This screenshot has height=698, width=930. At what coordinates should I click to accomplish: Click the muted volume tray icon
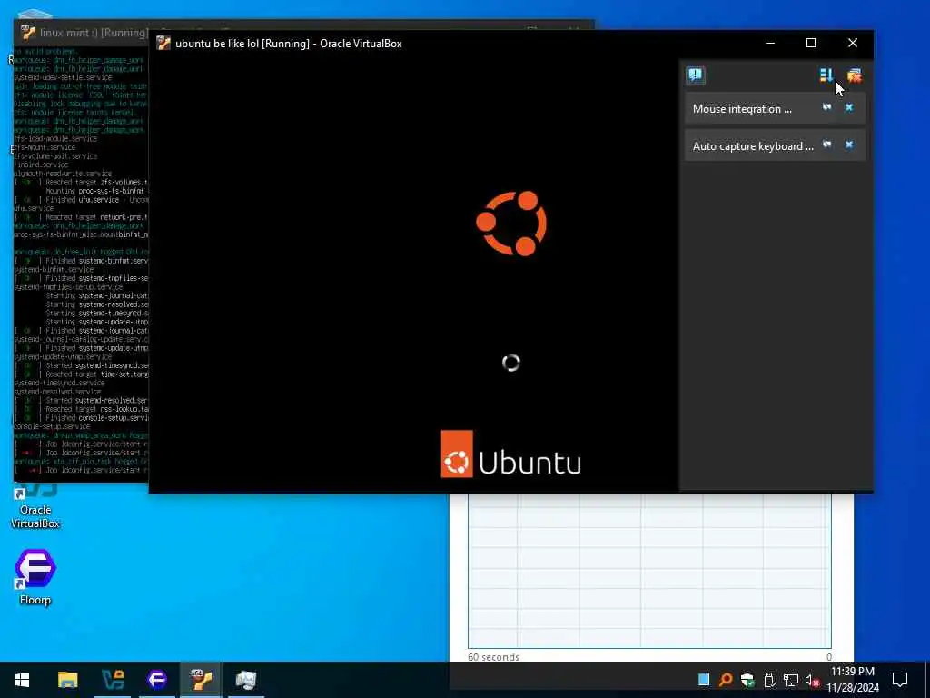[812, 680]
